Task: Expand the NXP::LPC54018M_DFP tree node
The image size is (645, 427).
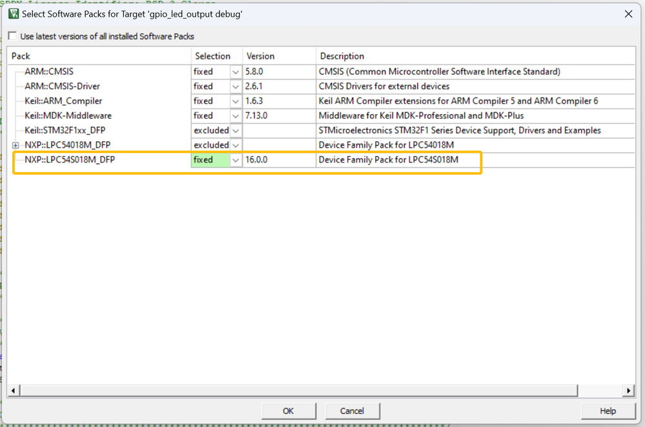Action: pyautogui.click(x=15, y=145)
